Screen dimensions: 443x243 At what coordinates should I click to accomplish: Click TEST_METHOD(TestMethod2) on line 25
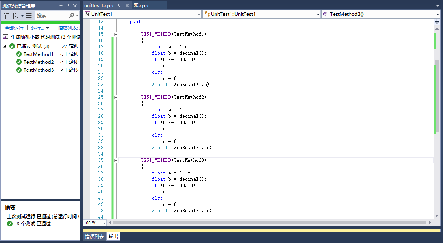(x=174, y=97)
